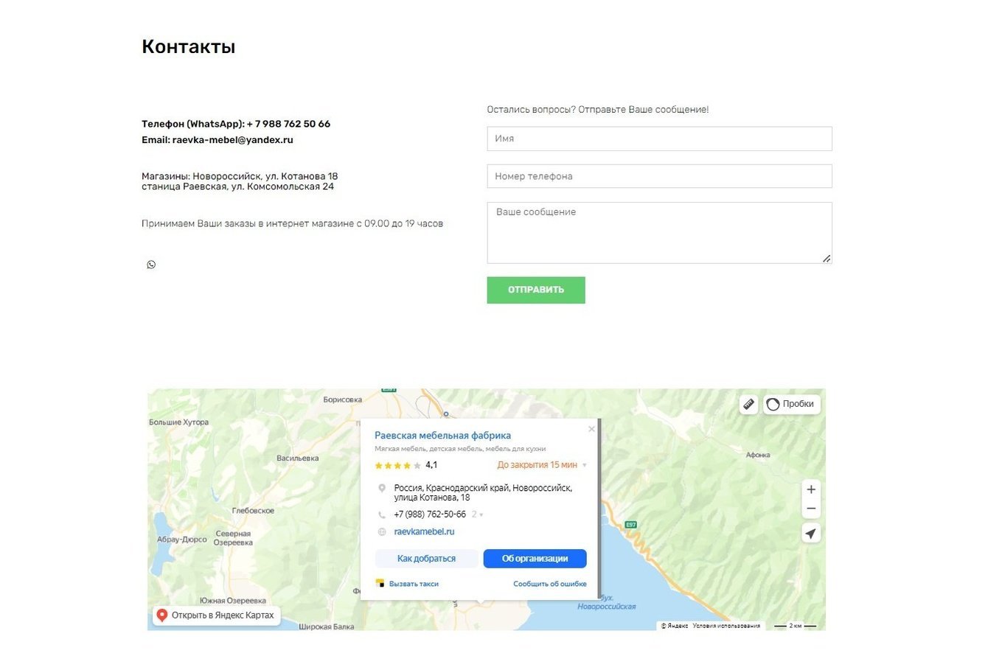The height and width of the screenshot is (656, 988).
Task: Click Как добраться for directions
Action: 426,559
